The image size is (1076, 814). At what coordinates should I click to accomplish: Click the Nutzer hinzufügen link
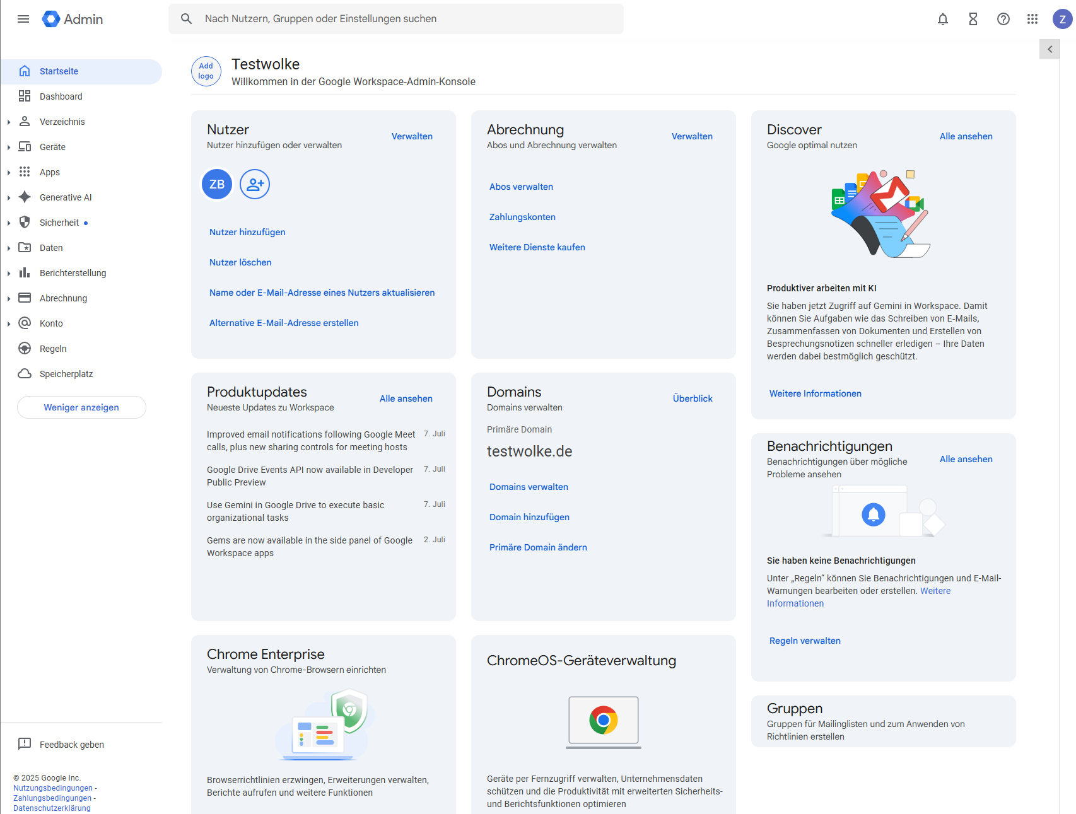(x=247, y=231)
